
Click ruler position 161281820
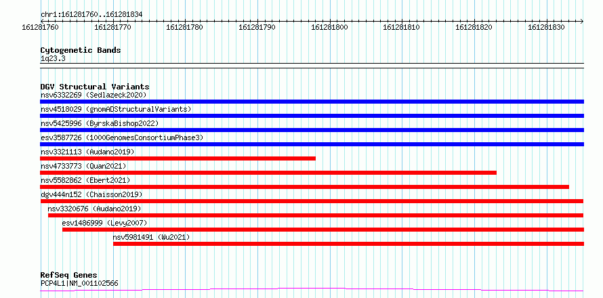tap(474, 27)
